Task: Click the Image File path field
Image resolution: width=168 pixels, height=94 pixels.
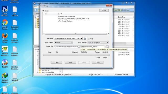Action: pos(79,47)
